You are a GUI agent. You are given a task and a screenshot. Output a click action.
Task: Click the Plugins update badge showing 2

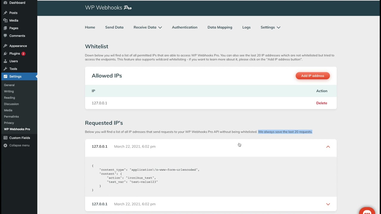[23, 54]
